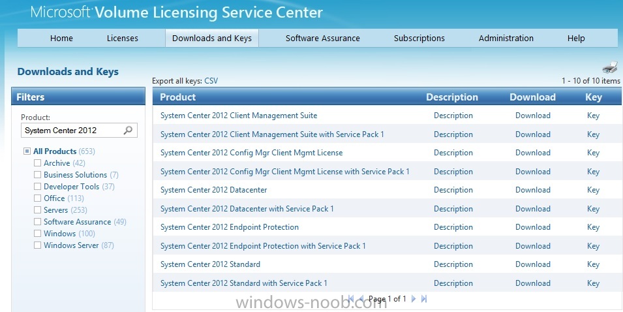View Key for Endpoint Protection with Service Pack 1

pyautogui.click(x=593, y=245)
